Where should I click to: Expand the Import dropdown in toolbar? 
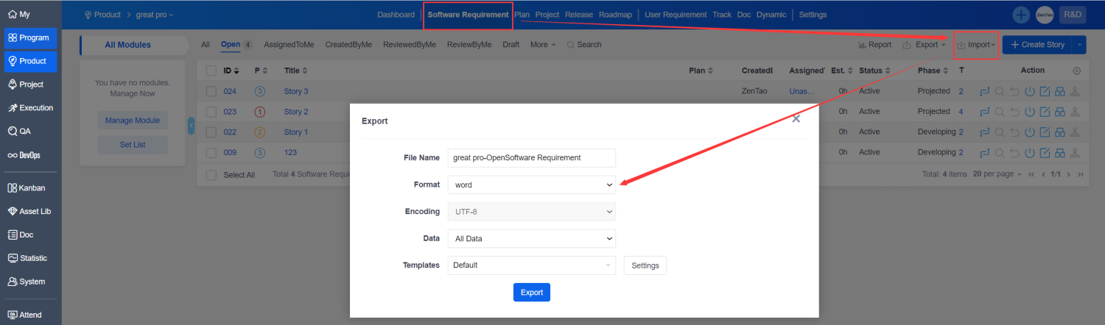(x=976, y=45)
